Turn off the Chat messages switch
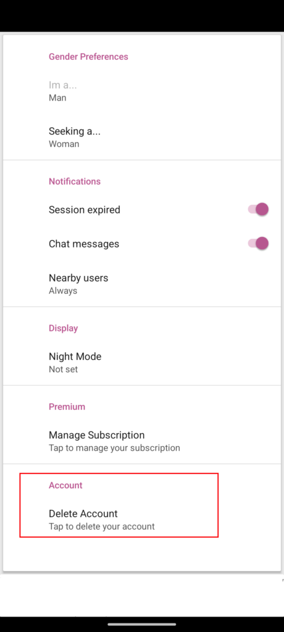The width and height of the screenshot is (284, 632). (258, 244)
